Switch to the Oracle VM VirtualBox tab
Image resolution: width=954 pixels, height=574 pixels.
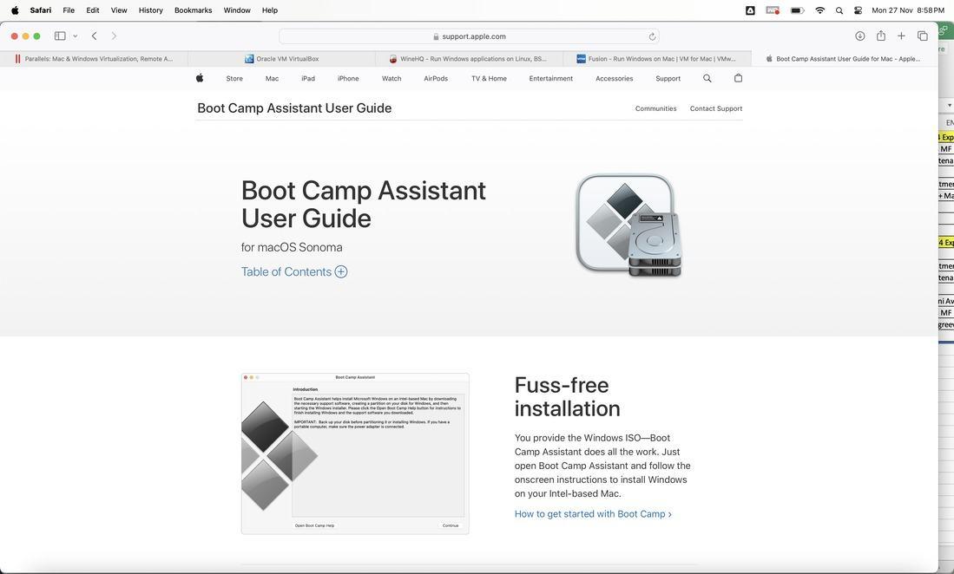[x=282, y=59]
